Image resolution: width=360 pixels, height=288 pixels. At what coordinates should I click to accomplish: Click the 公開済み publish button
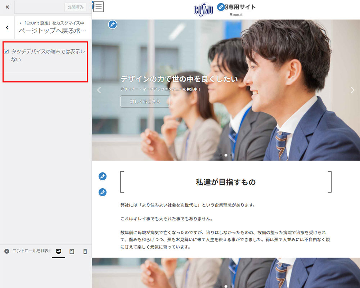point(75,8)
